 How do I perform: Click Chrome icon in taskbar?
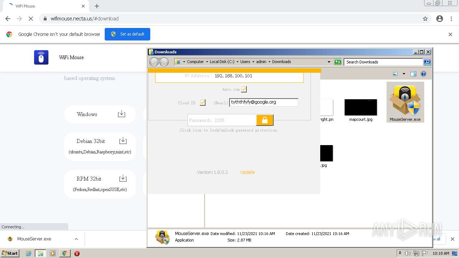pyautogui.click(x=65, y=253)
